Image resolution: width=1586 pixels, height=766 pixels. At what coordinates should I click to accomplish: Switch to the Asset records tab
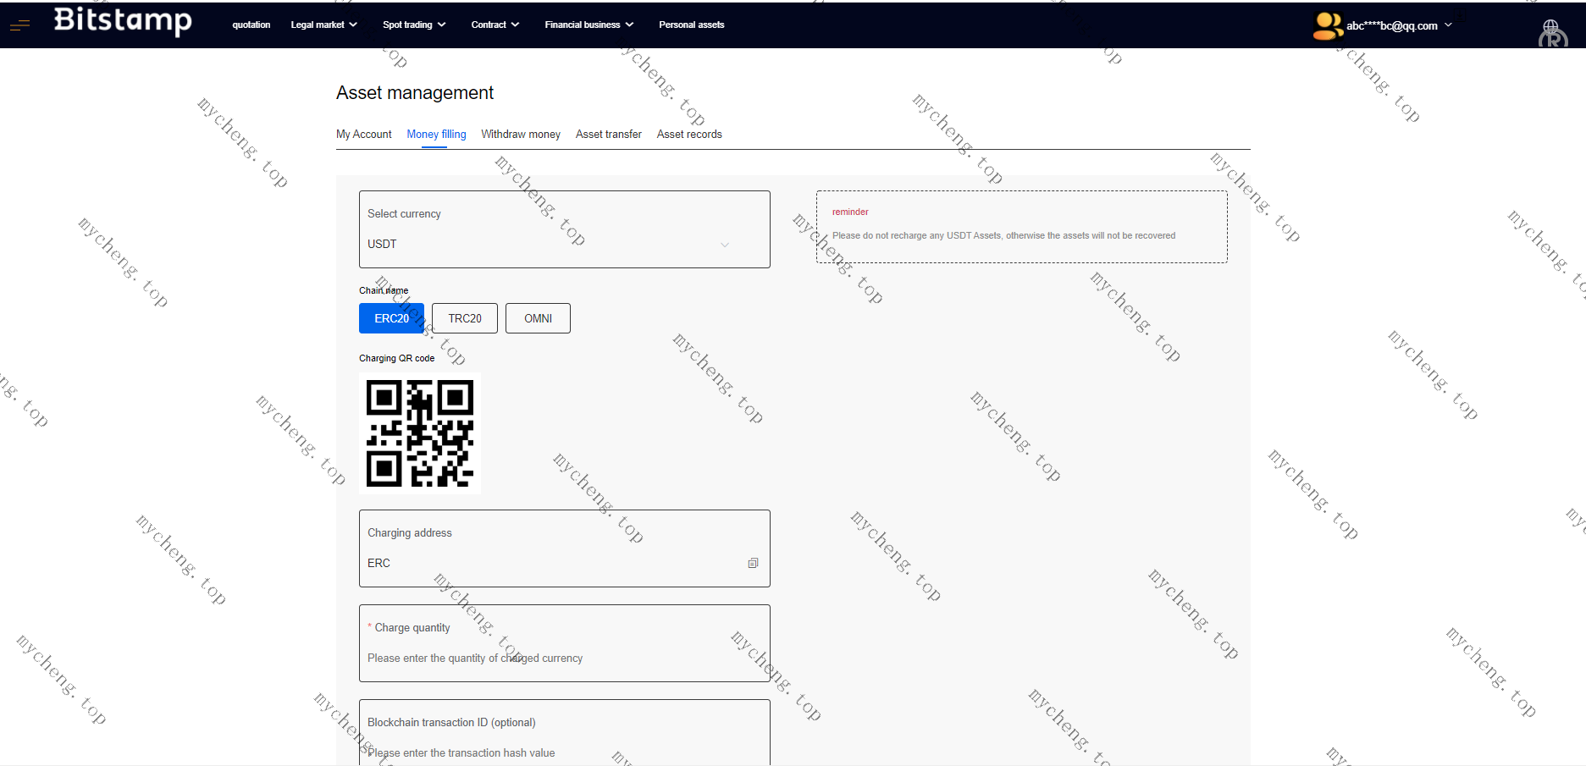(x=689, y=134)
